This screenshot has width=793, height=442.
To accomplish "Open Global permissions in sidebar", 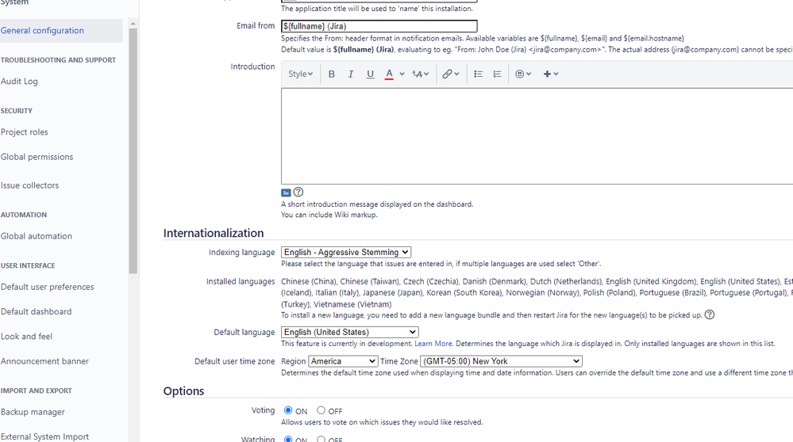I will [x=37, y=157].
